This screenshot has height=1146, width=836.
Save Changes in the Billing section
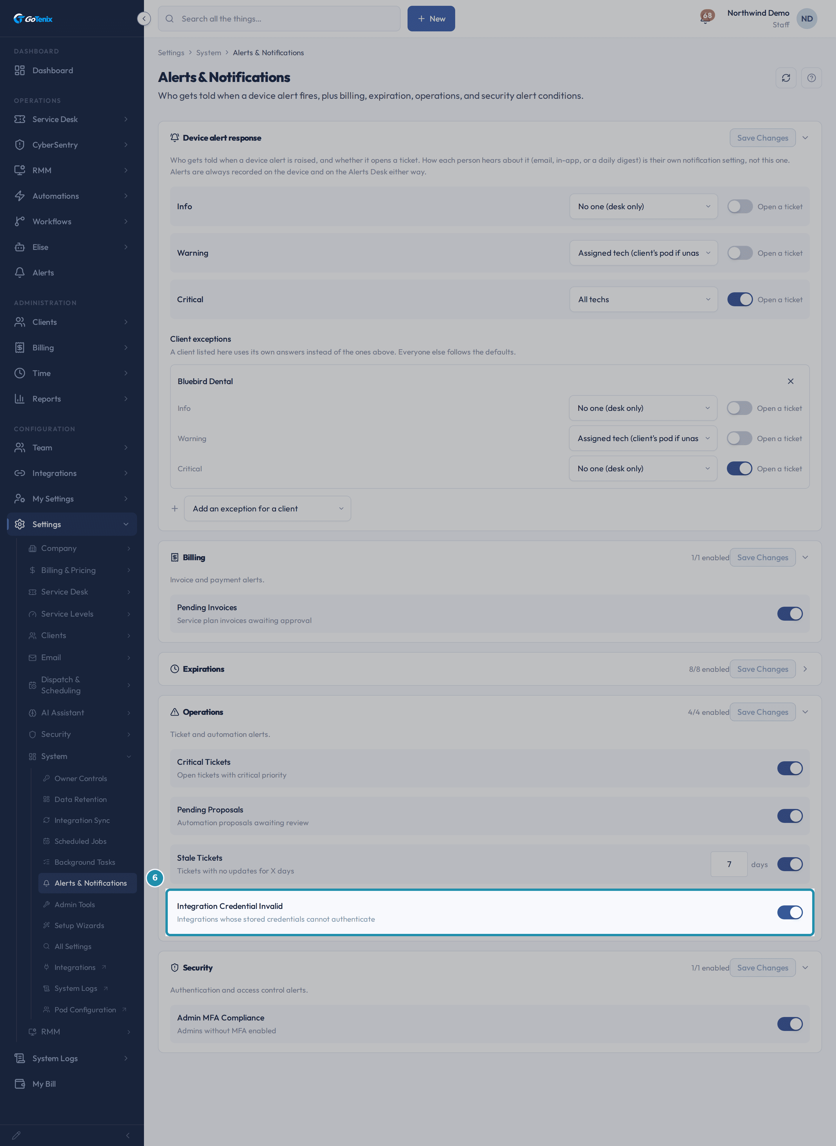[x=762, y=558]
